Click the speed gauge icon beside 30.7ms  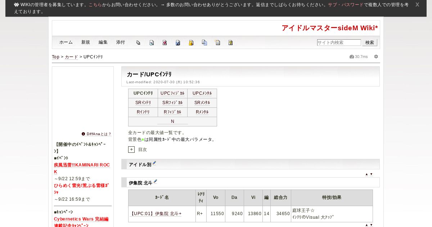(x=352, y=57)
